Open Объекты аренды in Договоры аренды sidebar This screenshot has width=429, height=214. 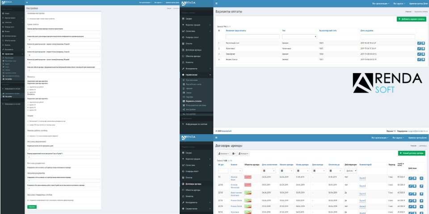point(197,190)
